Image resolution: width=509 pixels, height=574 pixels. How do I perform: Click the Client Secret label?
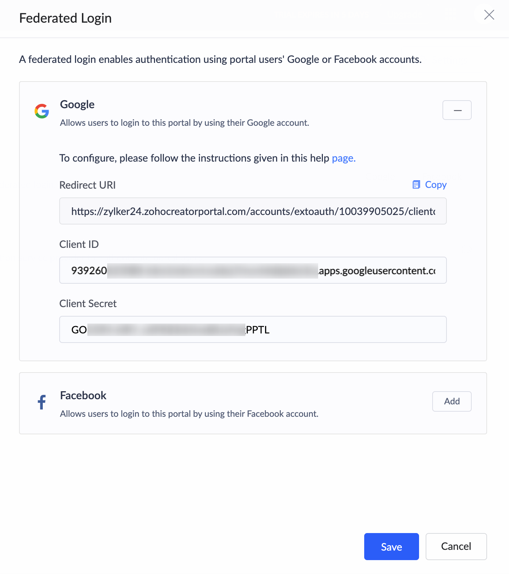(88, 304)
